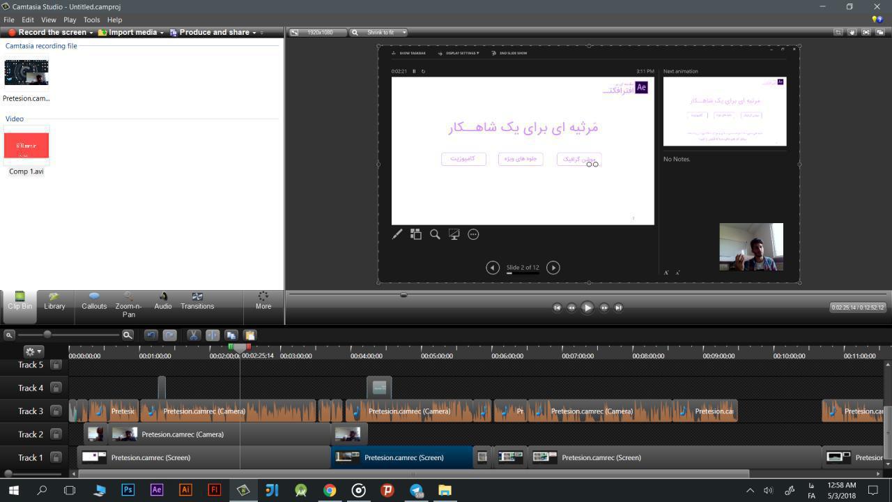This screenshot has height=502, width=892.
Task: Toggle the lock on Track 1
Action: [56, 457]
